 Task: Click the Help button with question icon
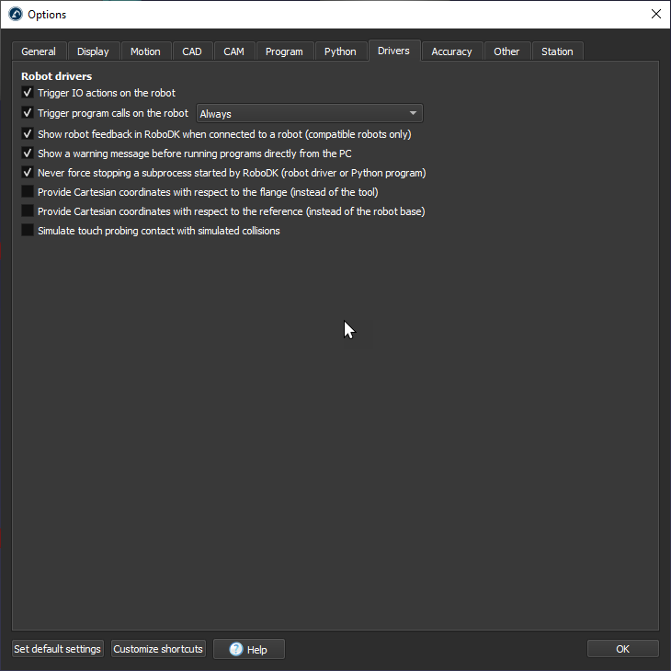(248, 649)
